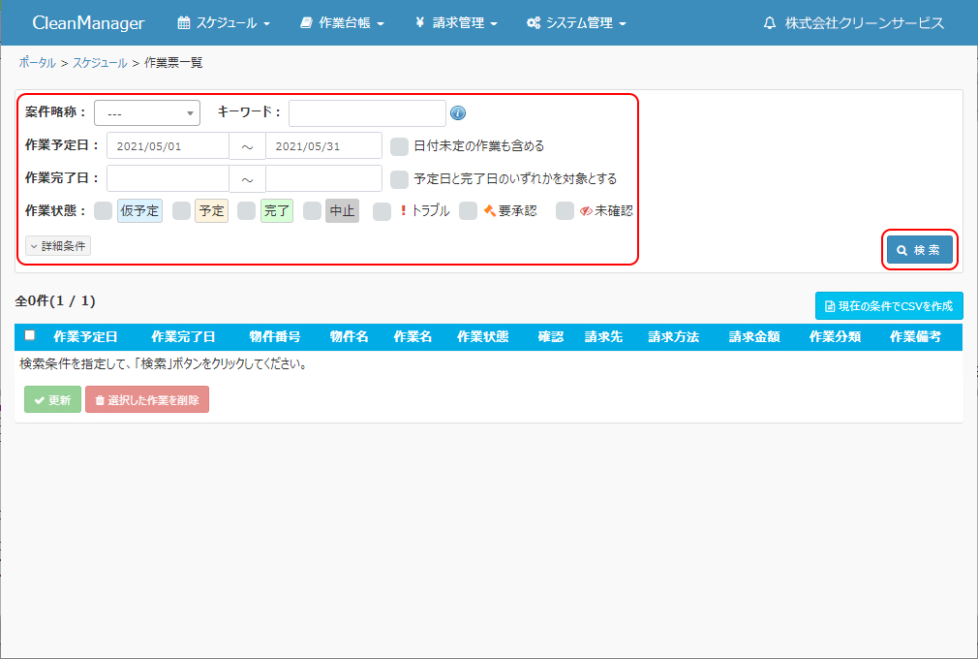Image resolution: width=978 pixels, height=659 pixels.
Task: Toggle the 中止 status checkbox
Action: click(312, 211)
